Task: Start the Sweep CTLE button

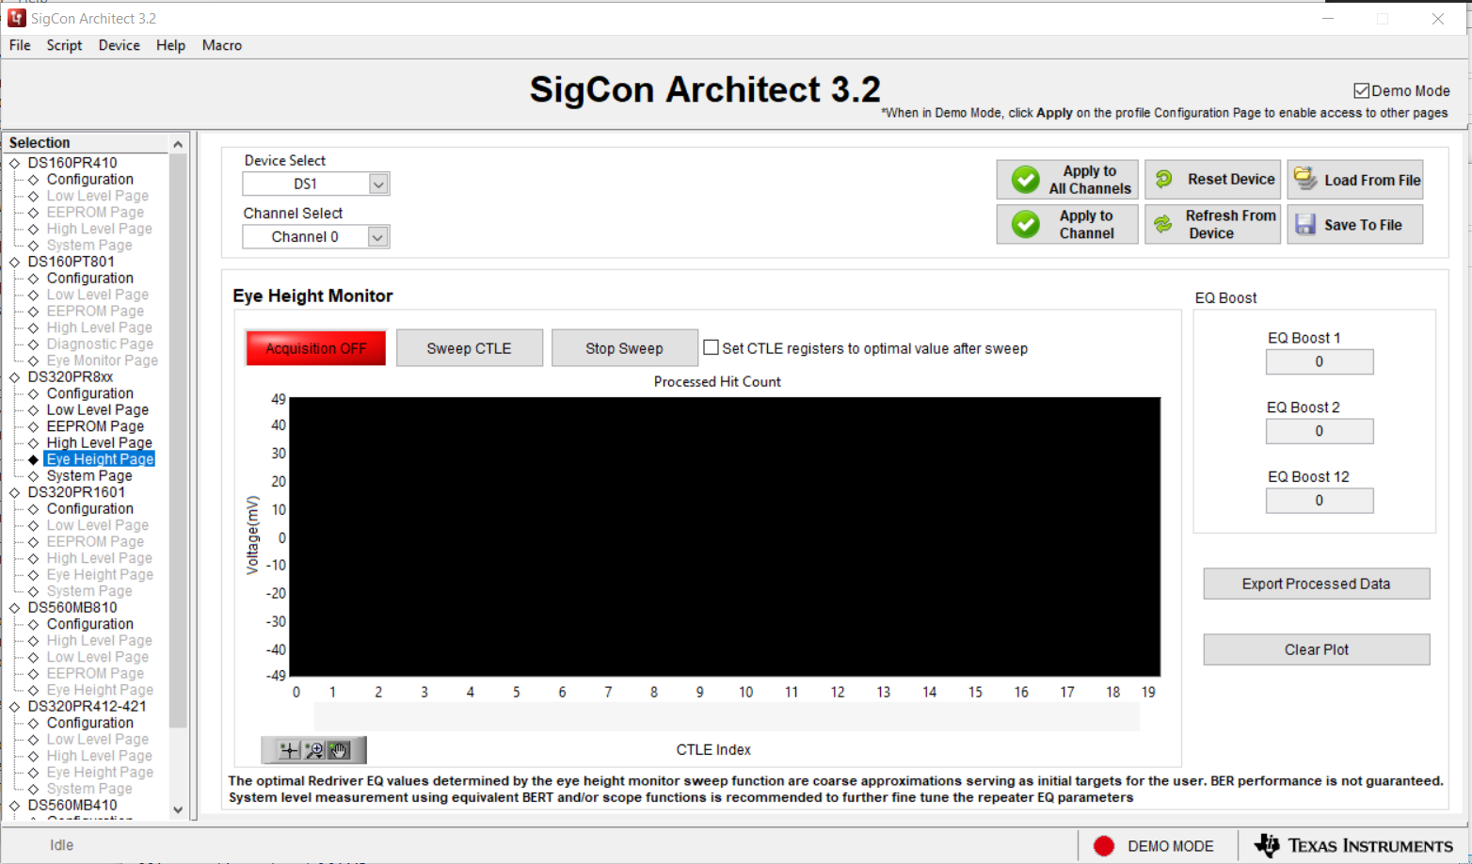Action: coord(470,348)
